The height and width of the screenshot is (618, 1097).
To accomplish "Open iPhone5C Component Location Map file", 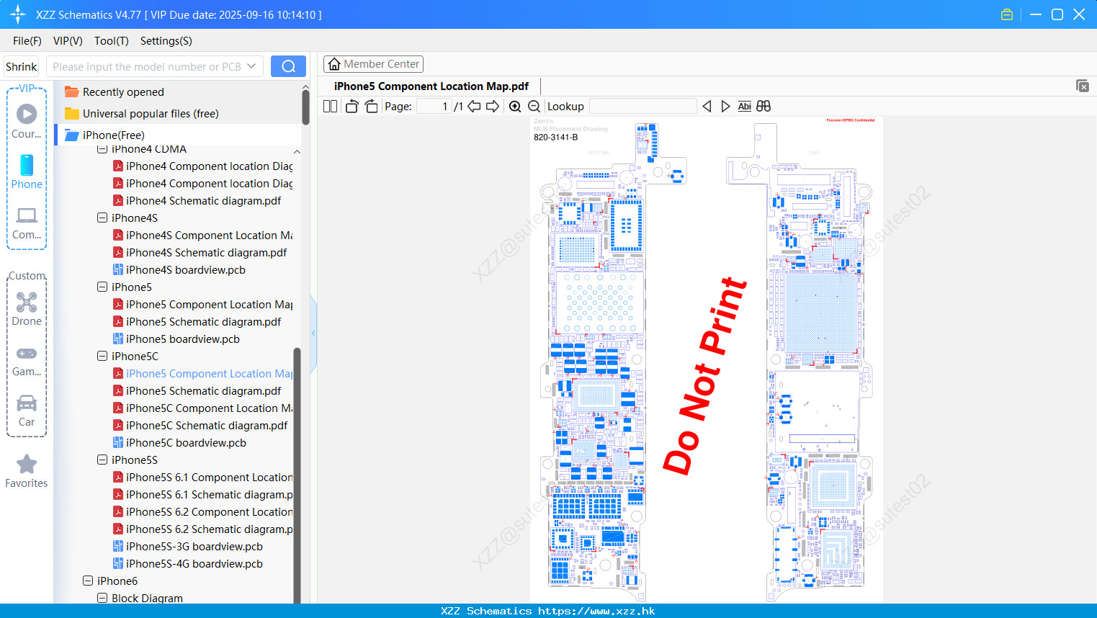I will 203,408.
